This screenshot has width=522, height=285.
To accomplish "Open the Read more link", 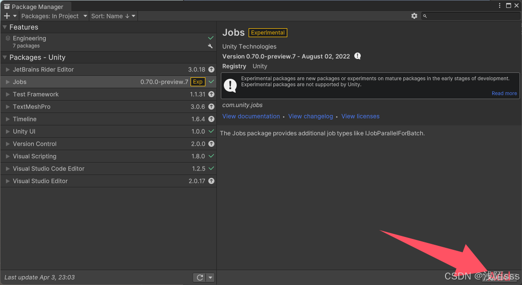I will tap(504, 94).
